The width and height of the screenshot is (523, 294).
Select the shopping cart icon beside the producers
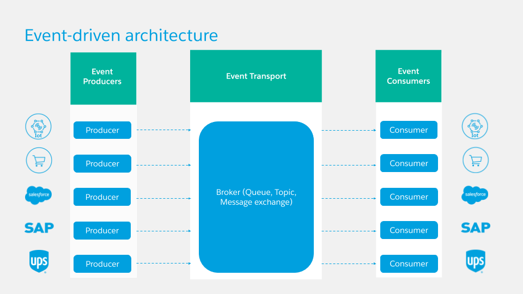point(39,161)
